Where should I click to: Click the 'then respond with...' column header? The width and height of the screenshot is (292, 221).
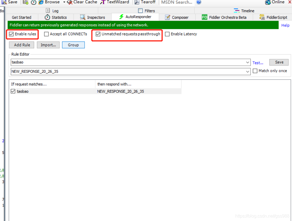pyautogui.click(x=138, y=84)
